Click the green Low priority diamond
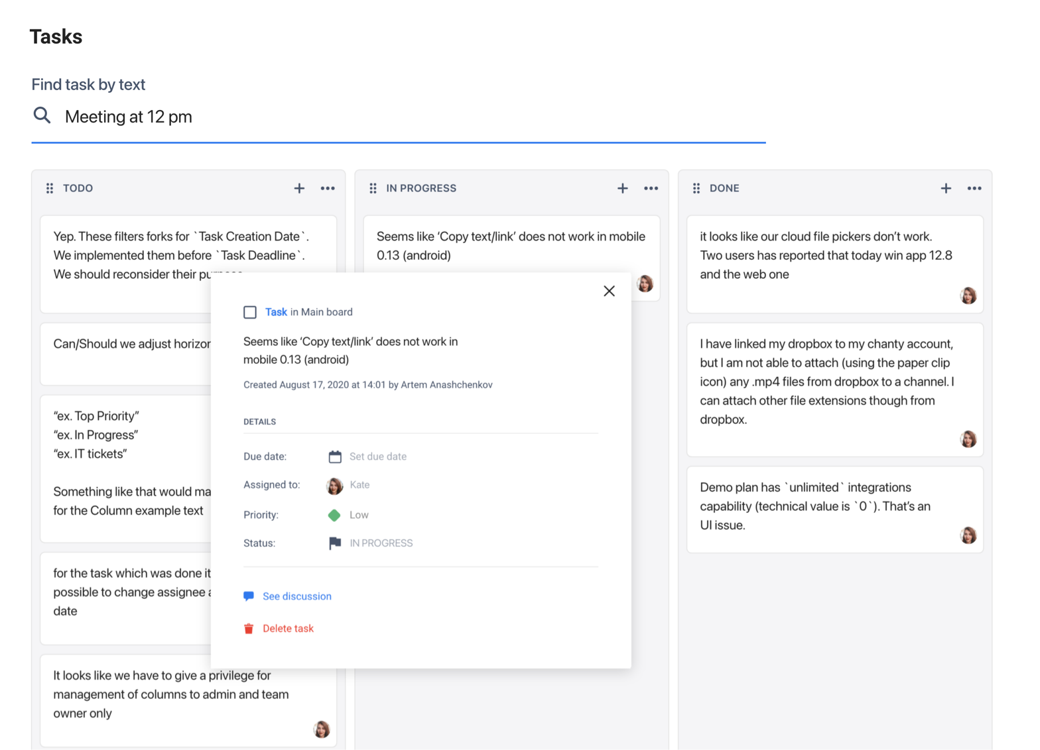The height and width of the screenshot is (750, 1040). coord(334,515)
